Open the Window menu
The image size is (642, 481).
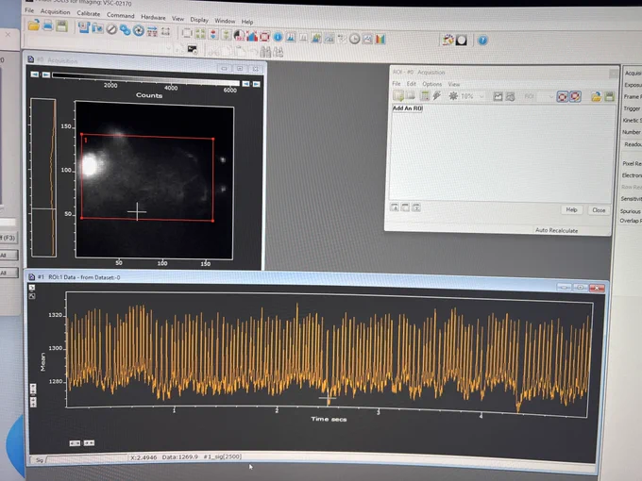click(225, 21)
